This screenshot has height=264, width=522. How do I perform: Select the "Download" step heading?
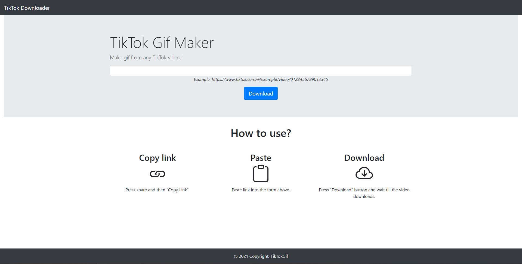point(364,158)
